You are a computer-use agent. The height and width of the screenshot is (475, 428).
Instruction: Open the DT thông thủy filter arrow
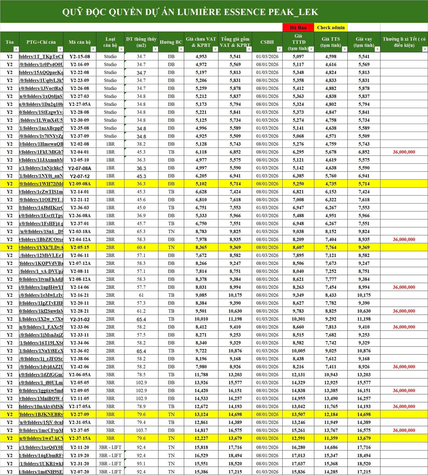click(x=155, y=49)
